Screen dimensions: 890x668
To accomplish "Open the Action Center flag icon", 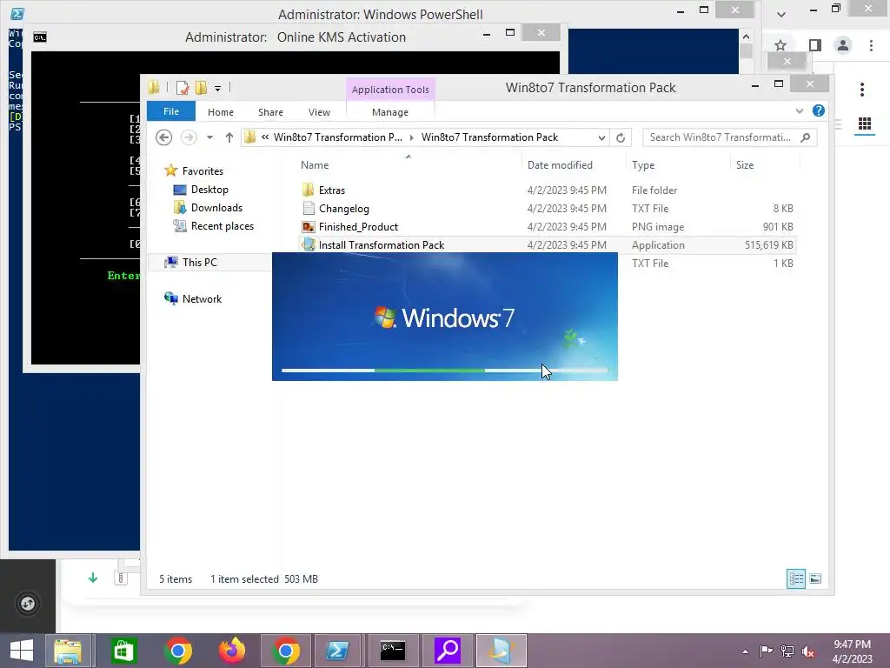I will pyautogui.click(x=766, y=651).
